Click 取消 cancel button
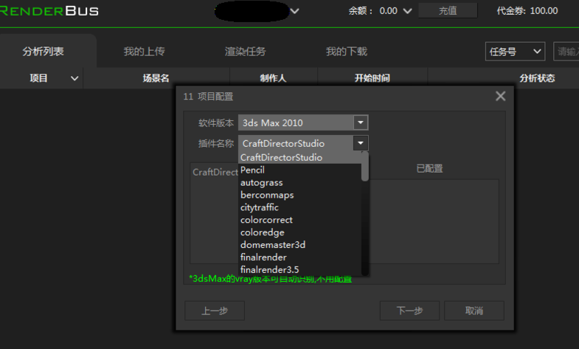 (x=474, y=311)
